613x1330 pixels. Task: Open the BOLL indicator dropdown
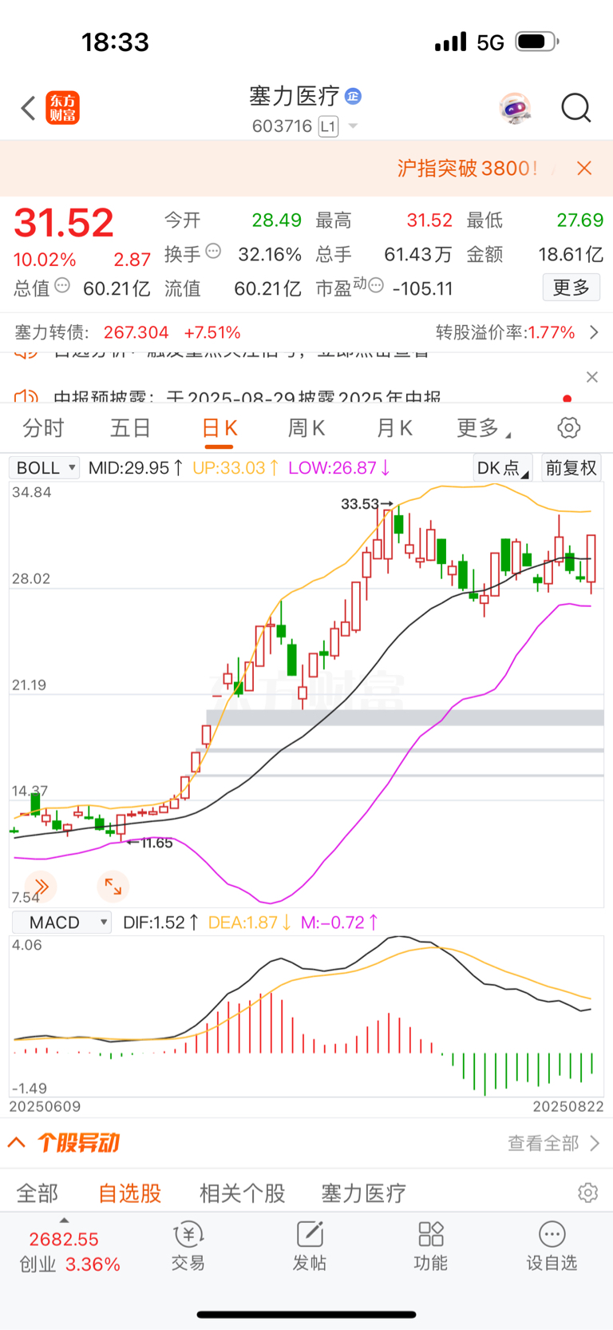click(x=45, y=467)
